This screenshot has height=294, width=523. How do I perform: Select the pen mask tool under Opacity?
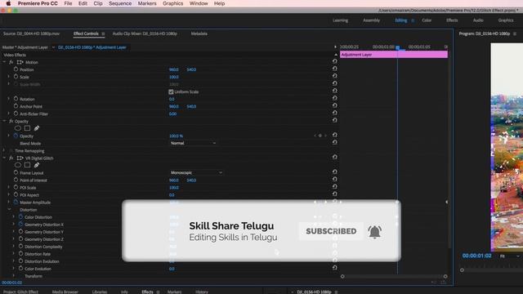[x=37, y=128]
